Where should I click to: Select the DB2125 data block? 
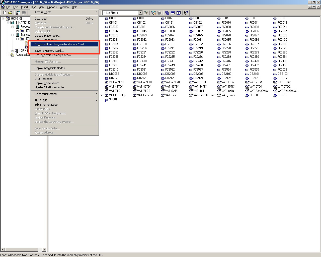coord(224,78)
